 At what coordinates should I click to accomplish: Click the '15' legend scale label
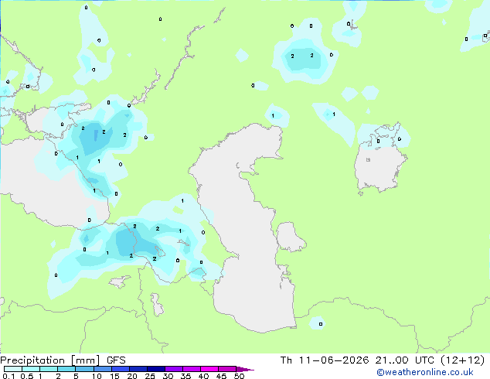114,376
